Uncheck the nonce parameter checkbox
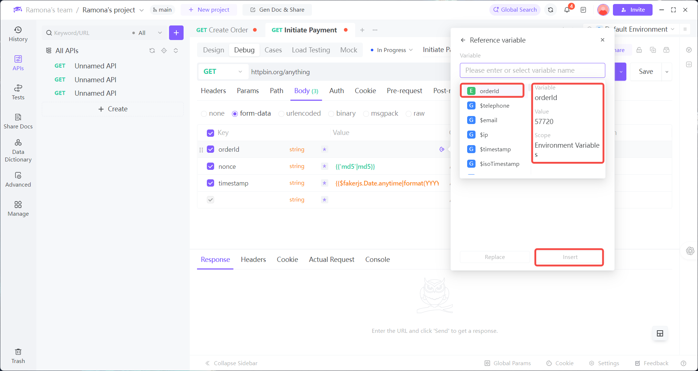 (x=210, y=166)
